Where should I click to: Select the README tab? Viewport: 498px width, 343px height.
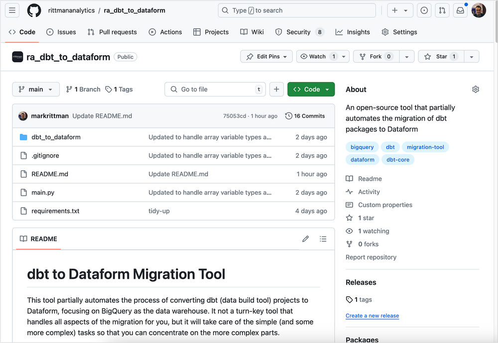[x=38, y=239]
